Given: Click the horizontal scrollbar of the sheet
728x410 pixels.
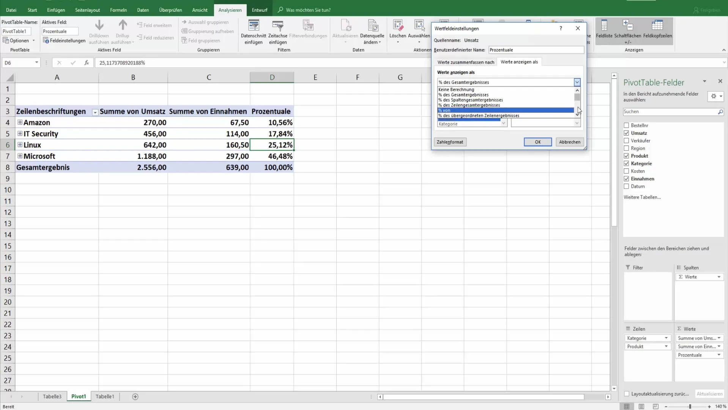Looking at the screenshot, I should (484, 397).
